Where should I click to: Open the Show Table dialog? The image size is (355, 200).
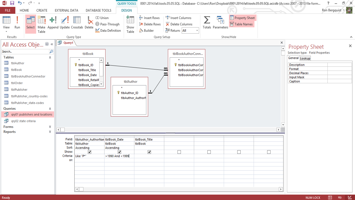tap(130, 24)
